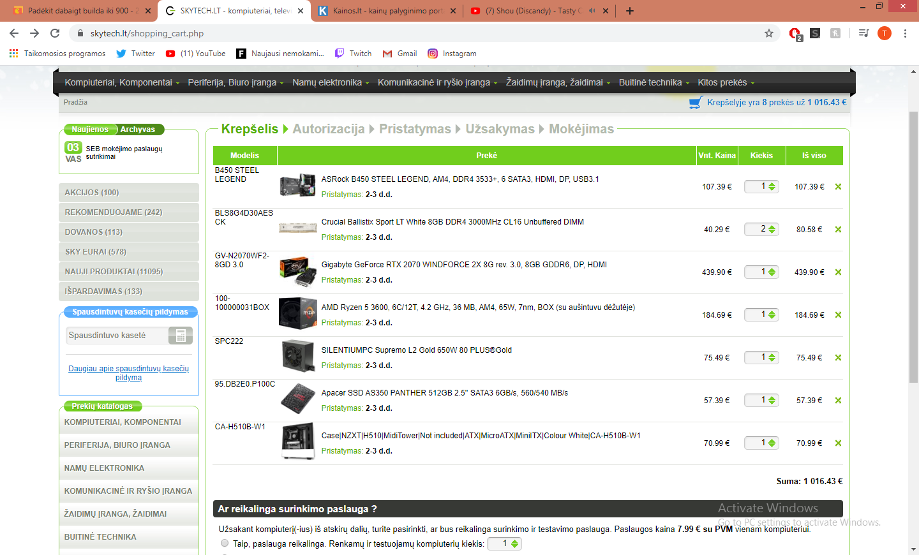The image size is (919, 555).
Task: Expand Periferija, Biuro įranga menu
Action: click(x=235, y=82)
